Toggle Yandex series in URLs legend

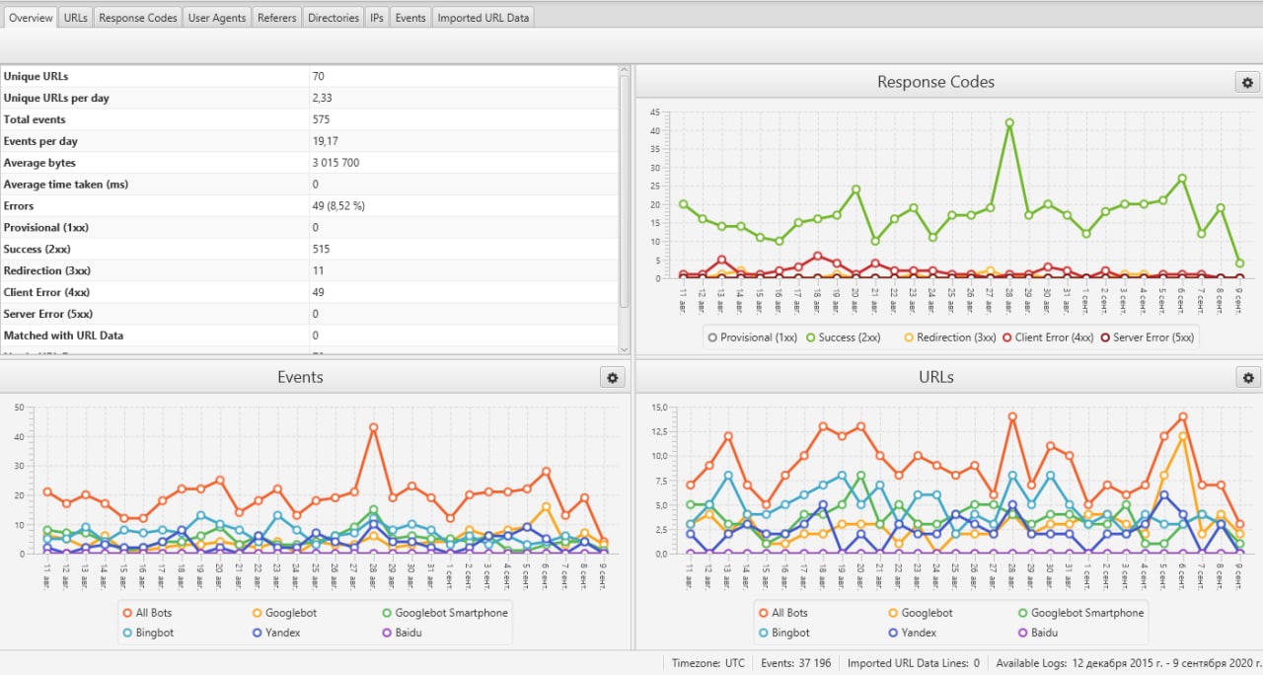(892, 633)
